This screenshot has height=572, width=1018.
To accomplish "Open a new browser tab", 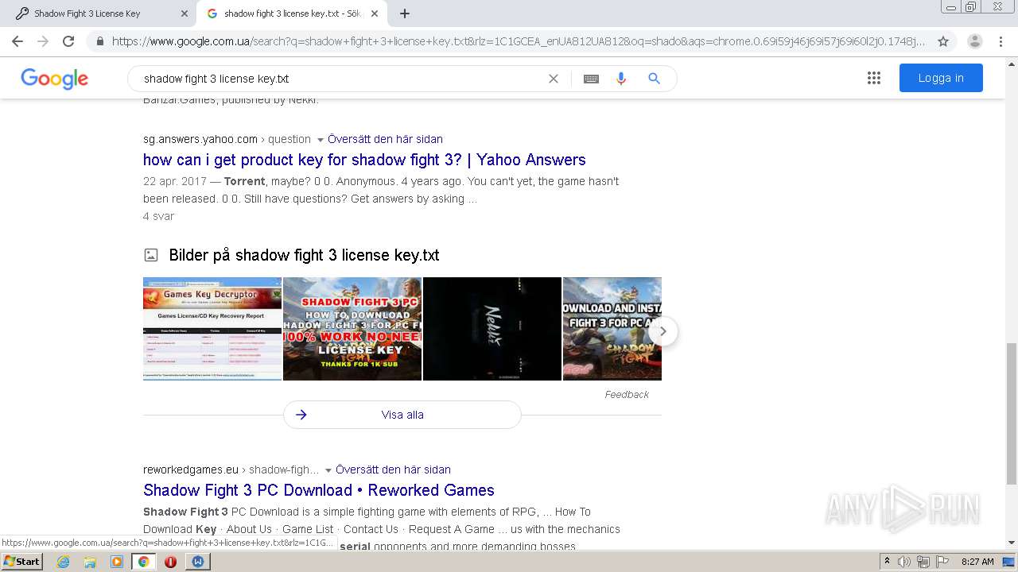I will point(405,14).
